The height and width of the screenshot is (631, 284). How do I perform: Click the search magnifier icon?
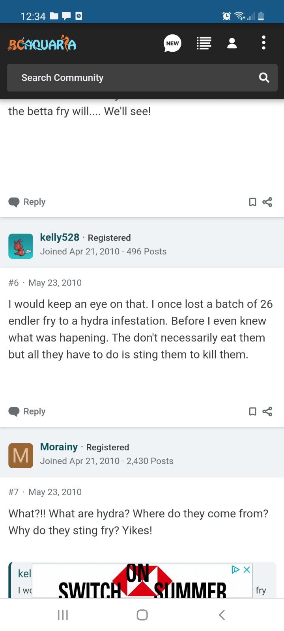click(x=264, y=78)
